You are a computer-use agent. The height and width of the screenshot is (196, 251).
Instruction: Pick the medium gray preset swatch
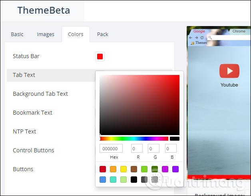pos(155,180)
